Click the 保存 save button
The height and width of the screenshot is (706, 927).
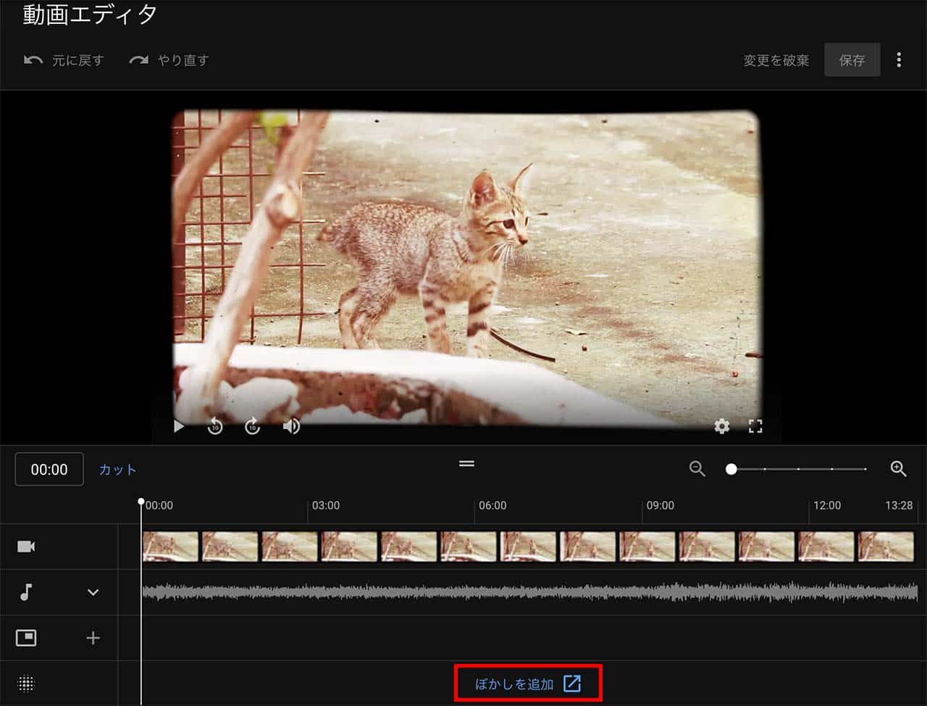click(852, 60)
